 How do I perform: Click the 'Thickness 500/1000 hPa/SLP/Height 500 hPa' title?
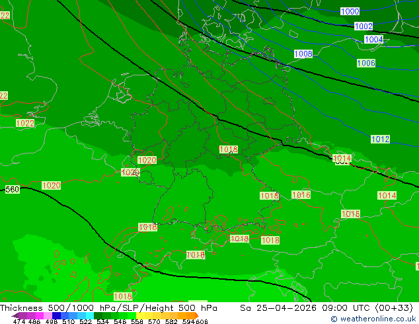tap(108, 308)
